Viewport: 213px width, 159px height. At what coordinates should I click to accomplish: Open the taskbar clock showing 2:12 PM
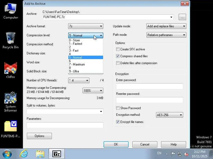point(199,154)
